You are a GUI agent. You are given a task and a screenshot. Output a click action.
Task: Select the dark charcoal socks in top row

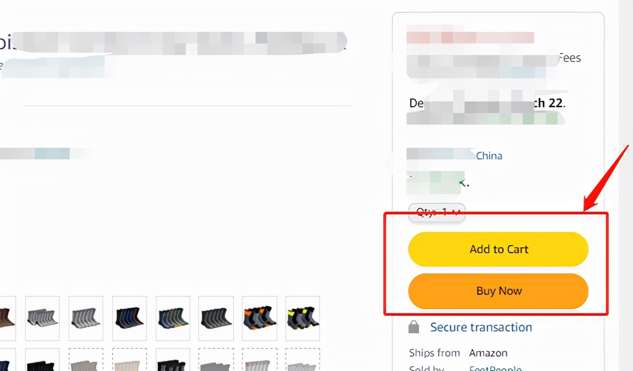tap(216, 318)
